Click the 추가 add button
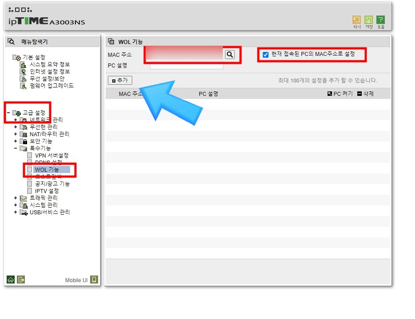415x319 pixels. [120, 80]
